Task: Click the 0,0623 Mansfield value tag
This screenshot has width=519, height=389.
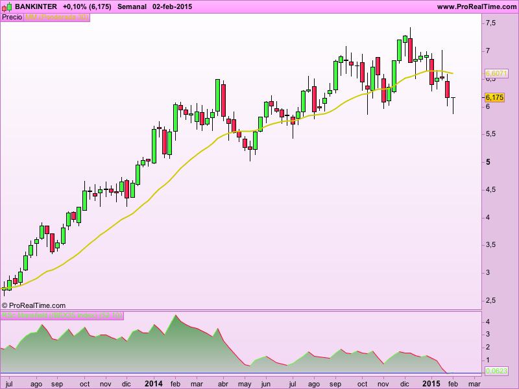Action: (x=496, y=371)
